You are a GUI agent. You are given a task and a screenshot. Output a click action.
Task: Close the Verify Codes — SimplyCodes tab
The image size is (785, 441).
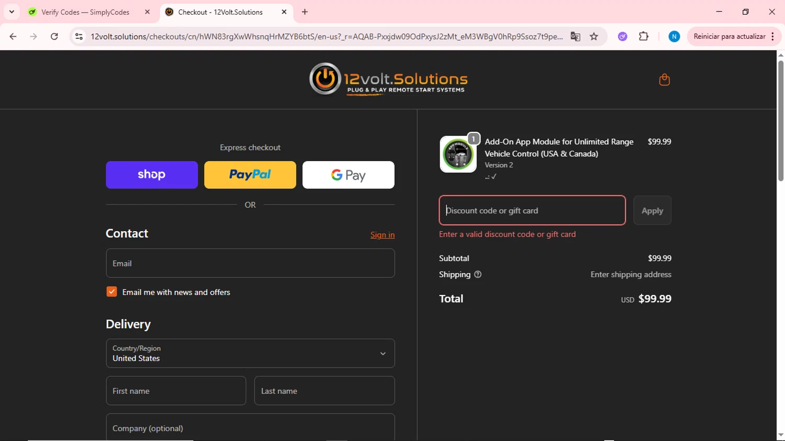[147, 12]
